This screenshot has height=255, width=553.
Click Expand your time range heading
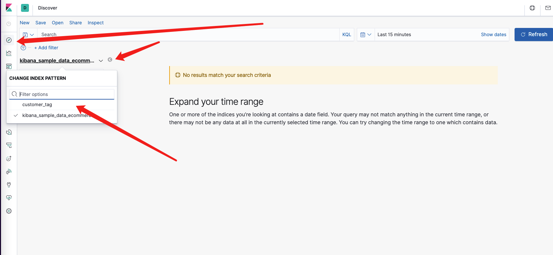coord(216,102)
